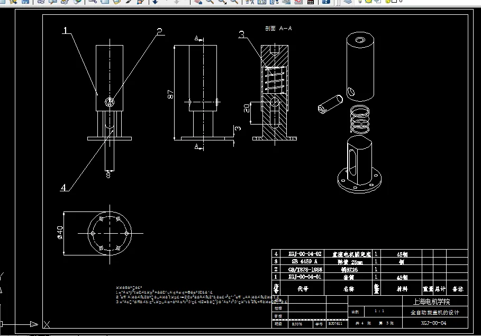481x336 pixels.
Task: Select 'GB 4459 A' table cell
Action: point(305,261)
